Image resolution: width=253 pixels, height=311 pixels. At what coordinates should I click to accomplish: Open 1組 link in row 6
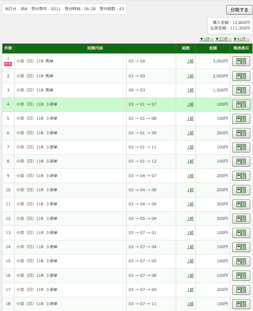[190, 133]
